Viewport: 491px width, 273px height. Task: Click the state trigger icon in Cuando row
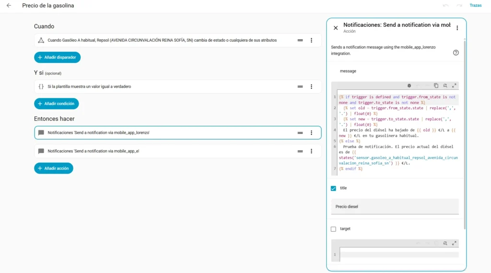(41, 40)
